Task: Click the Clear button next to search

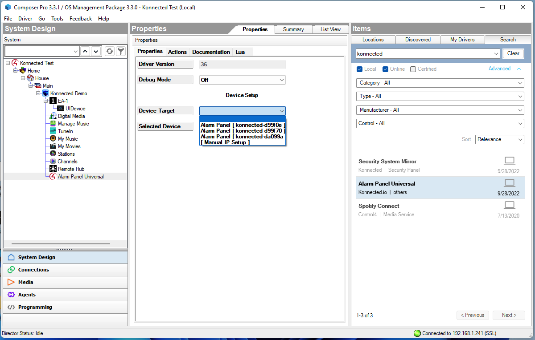Action: [513, 53]
